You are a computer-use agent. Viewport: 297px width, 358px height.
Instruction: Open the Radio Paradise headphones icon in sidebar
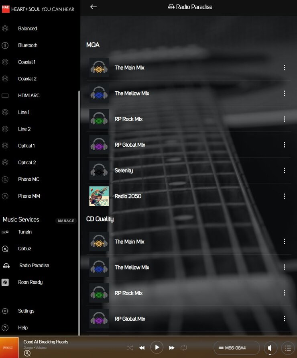pos(6,266)
